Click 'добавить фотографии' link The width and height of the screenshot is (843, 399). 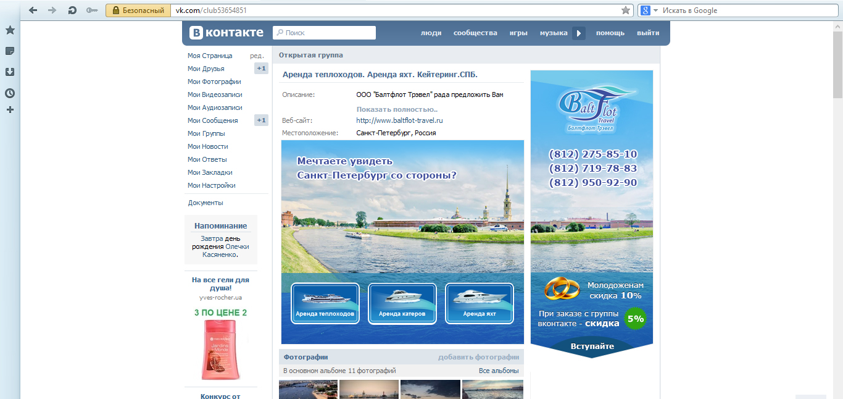tap(479, 357)
